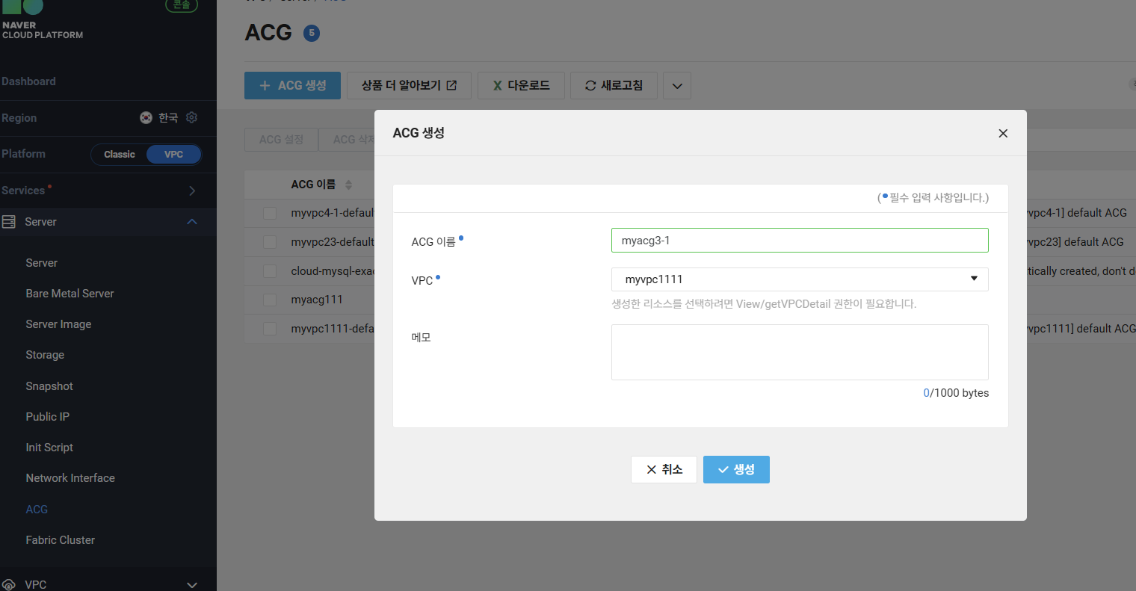Click the ACG 이름 column header
Image resolution: width=1136 pixels, height=591 pixels.
(x=313, y=185)
